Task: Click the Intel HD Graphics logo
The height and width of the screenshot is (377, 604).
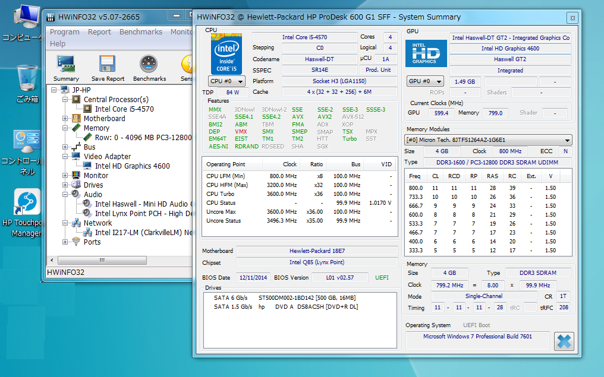Action: pyautogui.click(x=426, y=54)
